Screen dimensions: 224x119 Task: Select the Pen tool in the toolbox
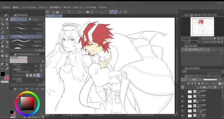(2, 37)
